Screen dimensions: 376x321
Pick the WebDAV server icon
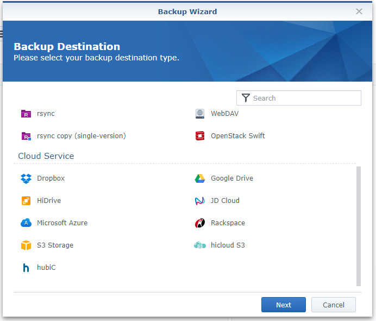(x=200, y=114)
